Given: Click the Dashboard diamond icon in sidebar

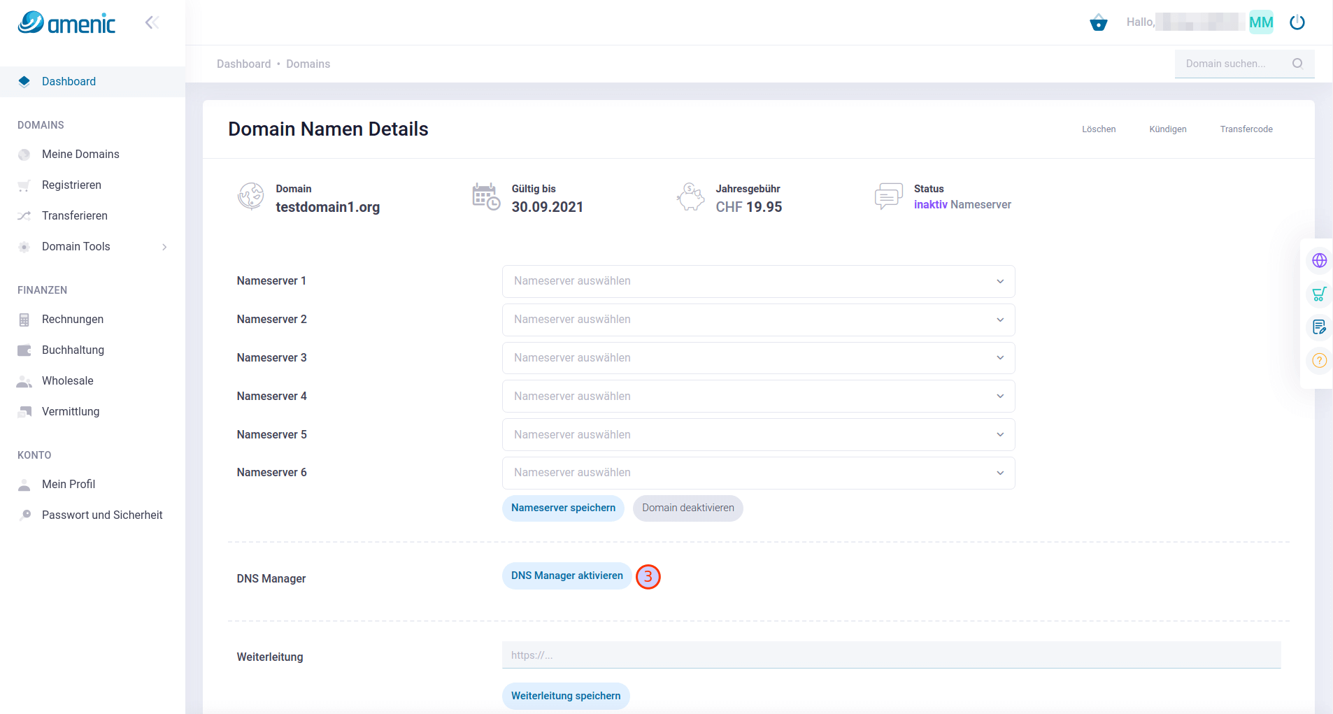Looking at the screenshot, I should point(24,81).
